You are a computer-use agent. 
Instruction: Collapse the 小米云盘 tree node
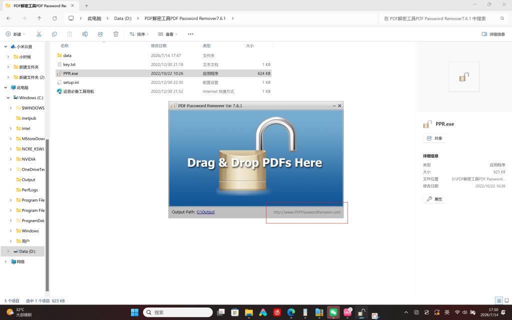[x=5, y=46]
